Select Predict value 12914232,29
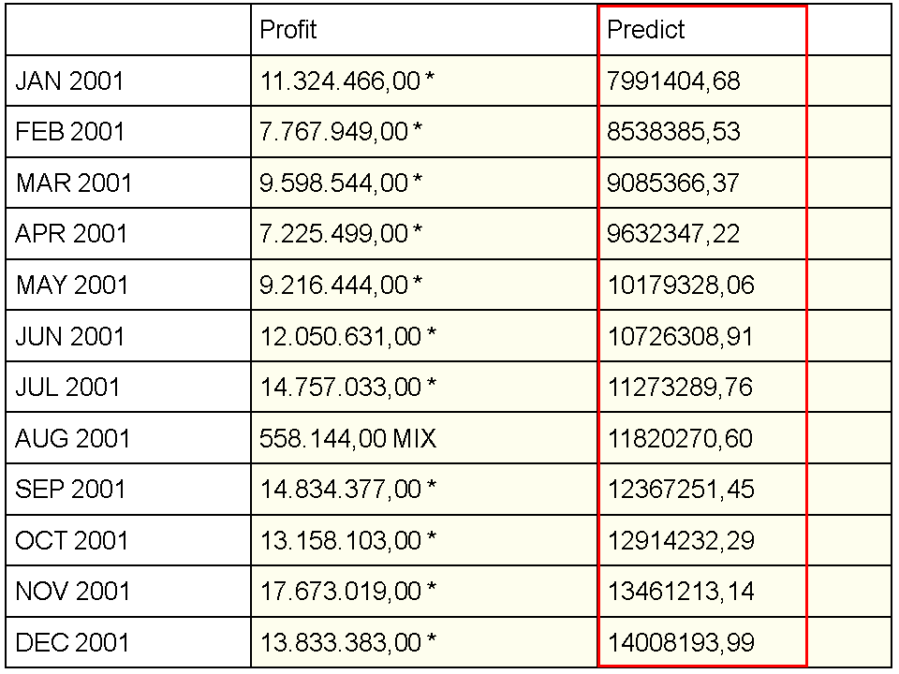The image size is (899, 674). click(681, 540)
